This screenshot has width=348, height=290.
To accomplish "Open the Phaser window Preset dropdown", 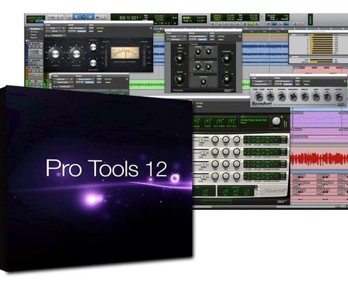I will (198, 36).
